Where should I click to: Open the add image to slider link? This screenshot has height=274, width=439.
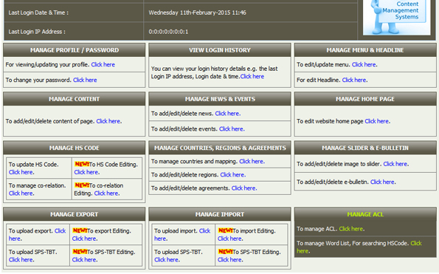395,164
